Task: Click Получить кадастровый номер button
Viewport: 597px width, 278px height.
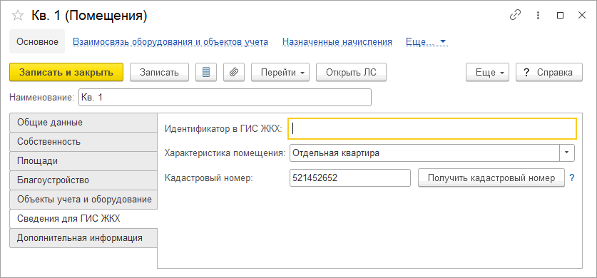Action: pyautogui.click(x=491, y=178)
